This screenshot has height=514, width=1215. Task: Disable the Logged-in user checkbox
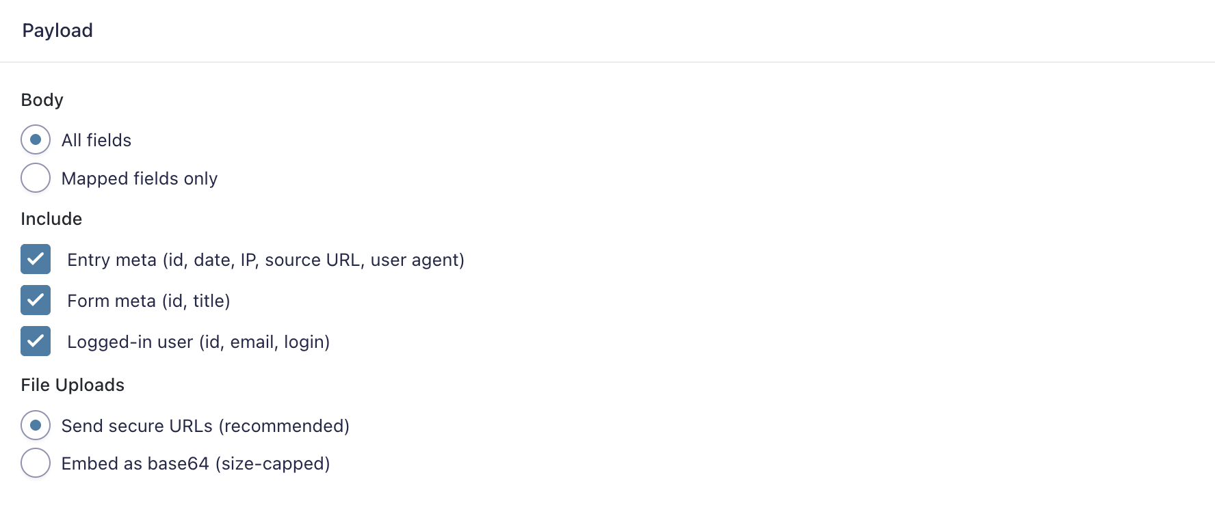(x=36, y=341)
